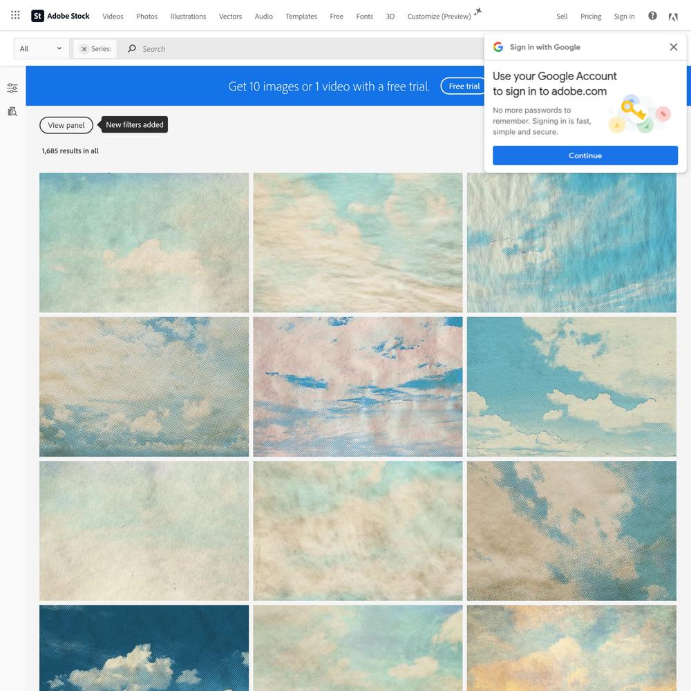Open the beige swirling clouds thumbnail, first row middle
This screenshot has height=691, width=691.
(358, 243)
